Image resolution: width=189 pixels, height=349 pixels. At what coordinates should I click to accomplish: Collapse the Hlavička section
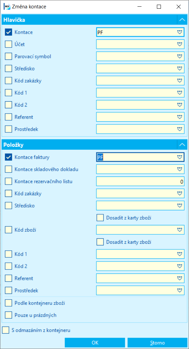tap(182, 20)
